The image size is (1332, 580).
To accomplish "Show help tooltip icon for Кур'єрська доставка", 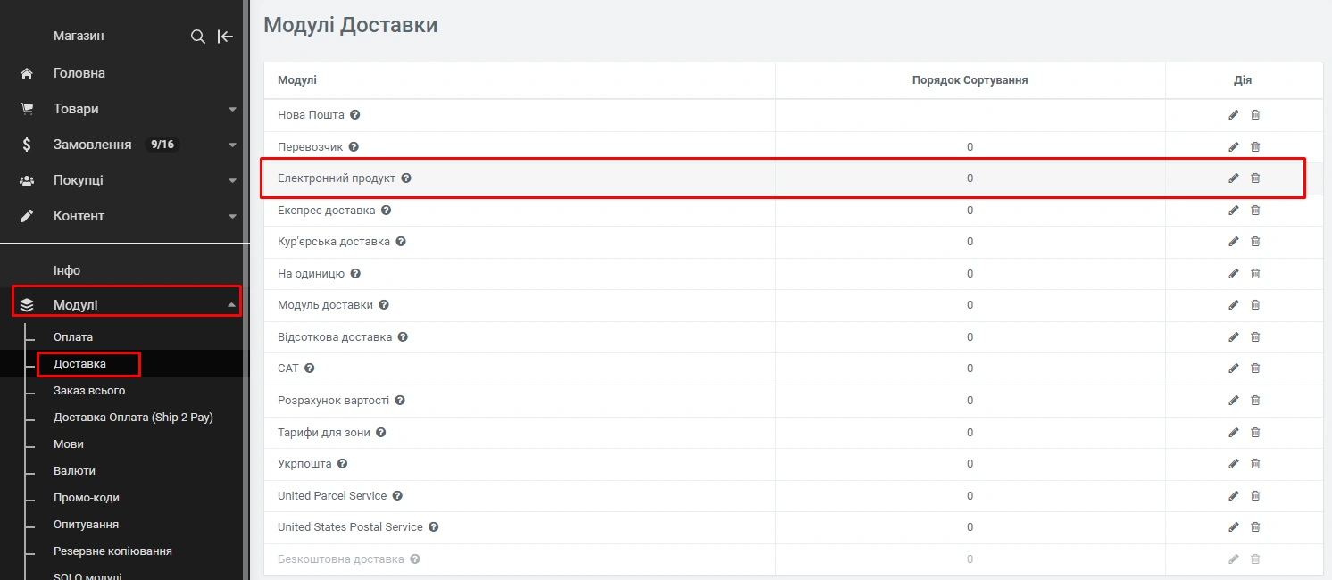I will [x=401, y=242].
